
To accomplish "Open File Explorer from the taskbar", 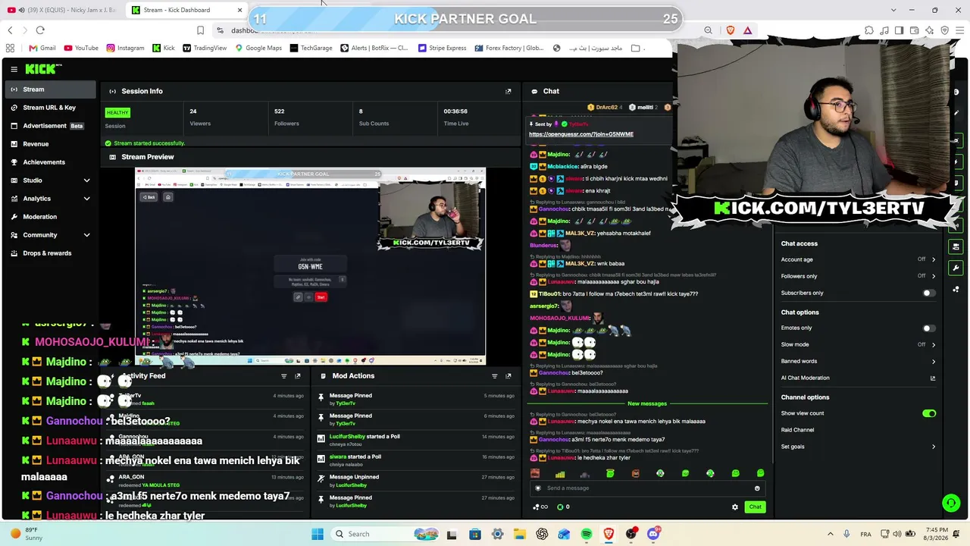I will [520, 534].
